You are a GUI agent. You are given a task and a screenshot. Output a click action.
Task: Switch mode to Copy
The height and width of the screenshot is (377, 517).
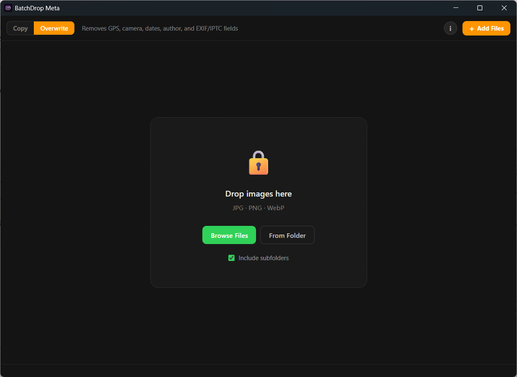tap(20, 28)
